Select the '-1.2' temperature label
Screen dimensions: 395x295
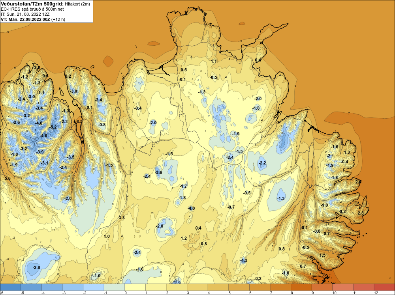(x=25, y=77)
